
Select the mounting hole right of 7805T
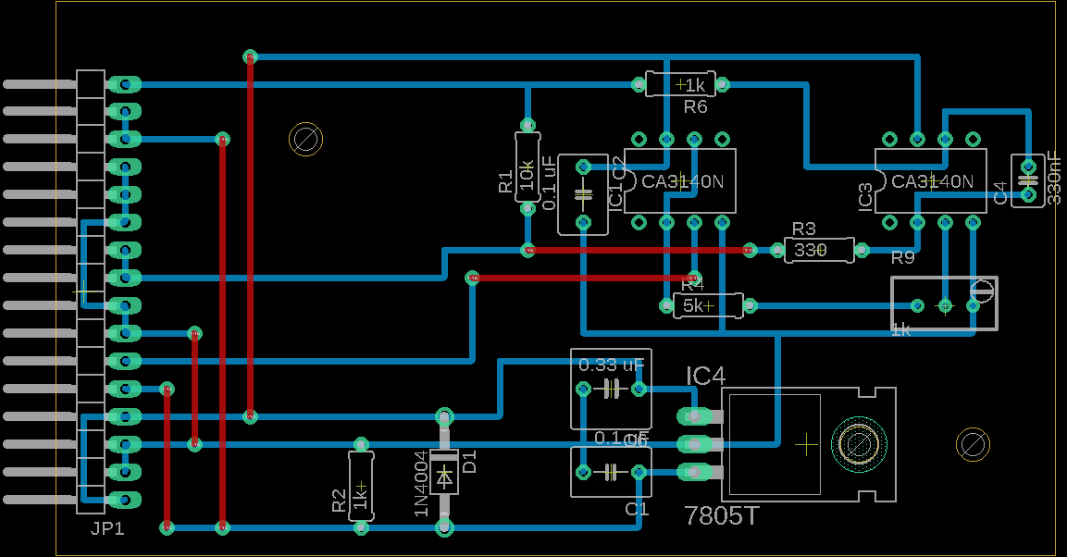coord(973,445)
